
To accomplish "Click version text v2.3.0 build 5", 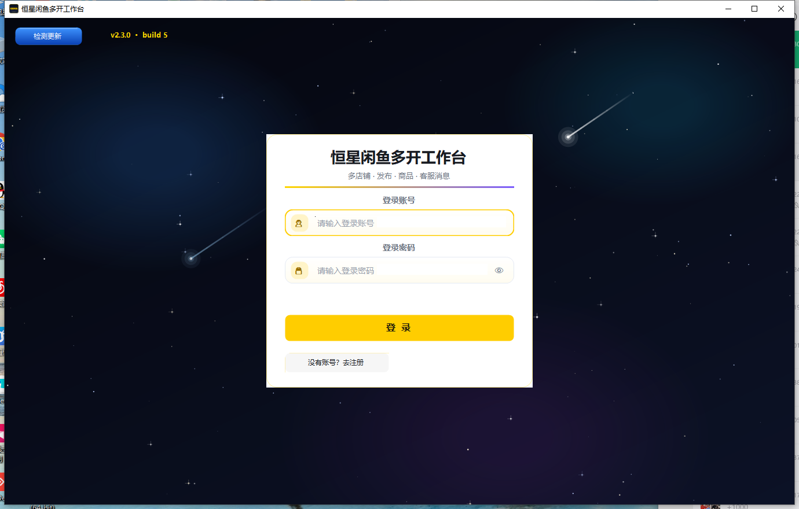I will click(x=139, y=35).
